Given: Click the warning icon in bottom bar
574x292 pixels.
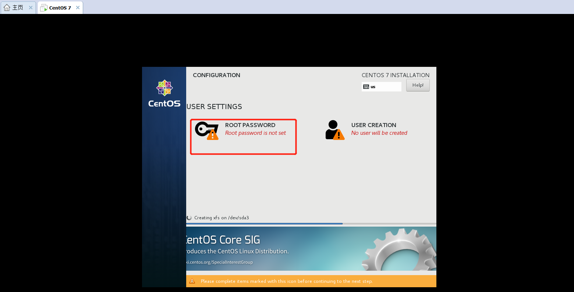Looking at the screenshot, I should [x=192, y=281].
